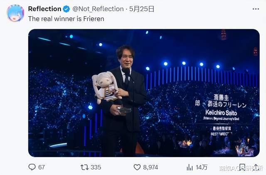
Task: Open the tweet via 5月25日 date
Action: coord(143,9)
